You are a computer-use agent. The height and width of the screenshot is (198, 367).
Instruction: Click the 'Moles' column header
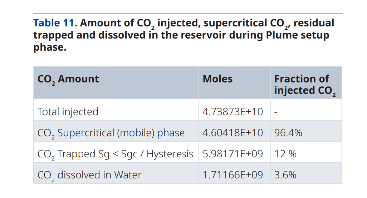[x=217, y=79]
